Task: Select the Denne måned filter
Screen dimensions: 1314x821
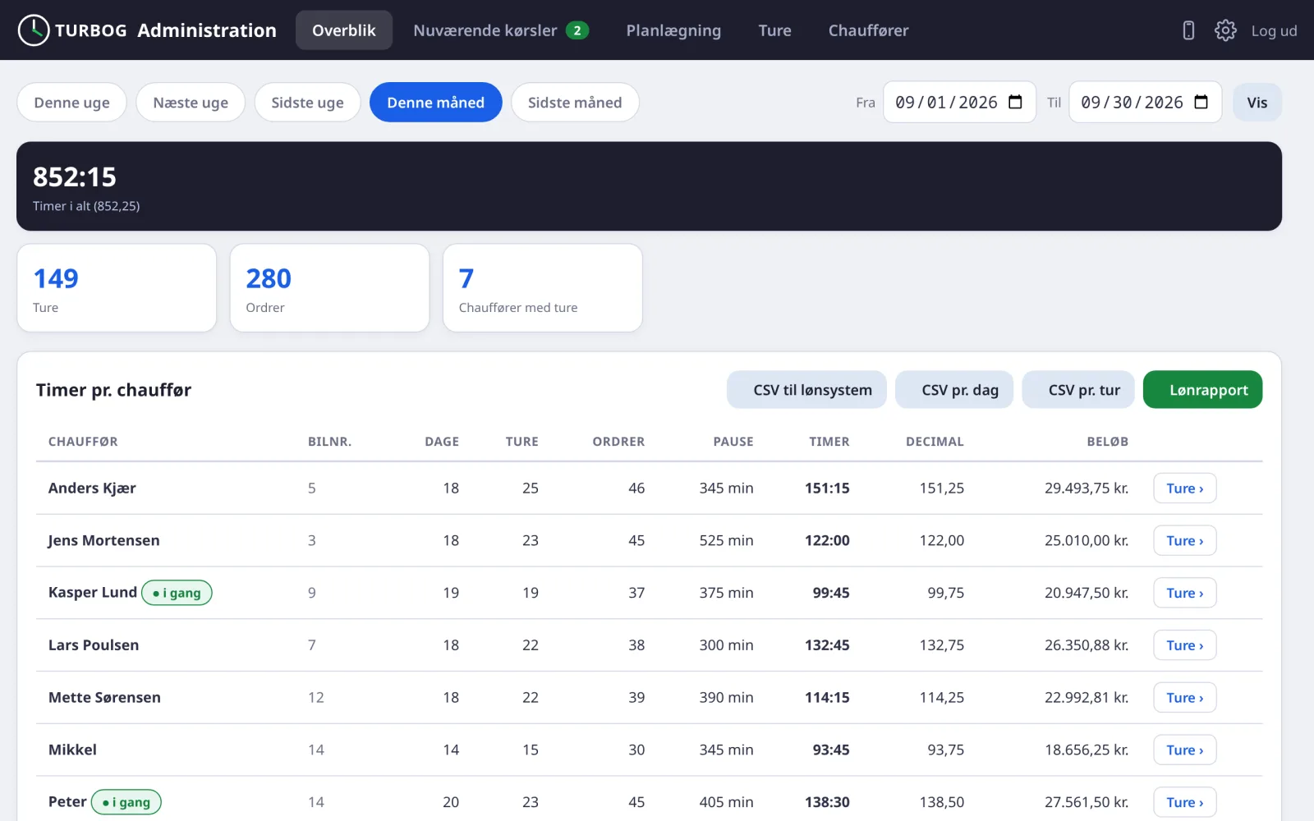Action: [435, 103]
